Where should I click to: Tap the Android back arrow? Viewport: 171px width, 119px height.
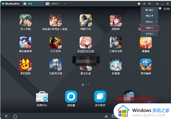point(7,116)
